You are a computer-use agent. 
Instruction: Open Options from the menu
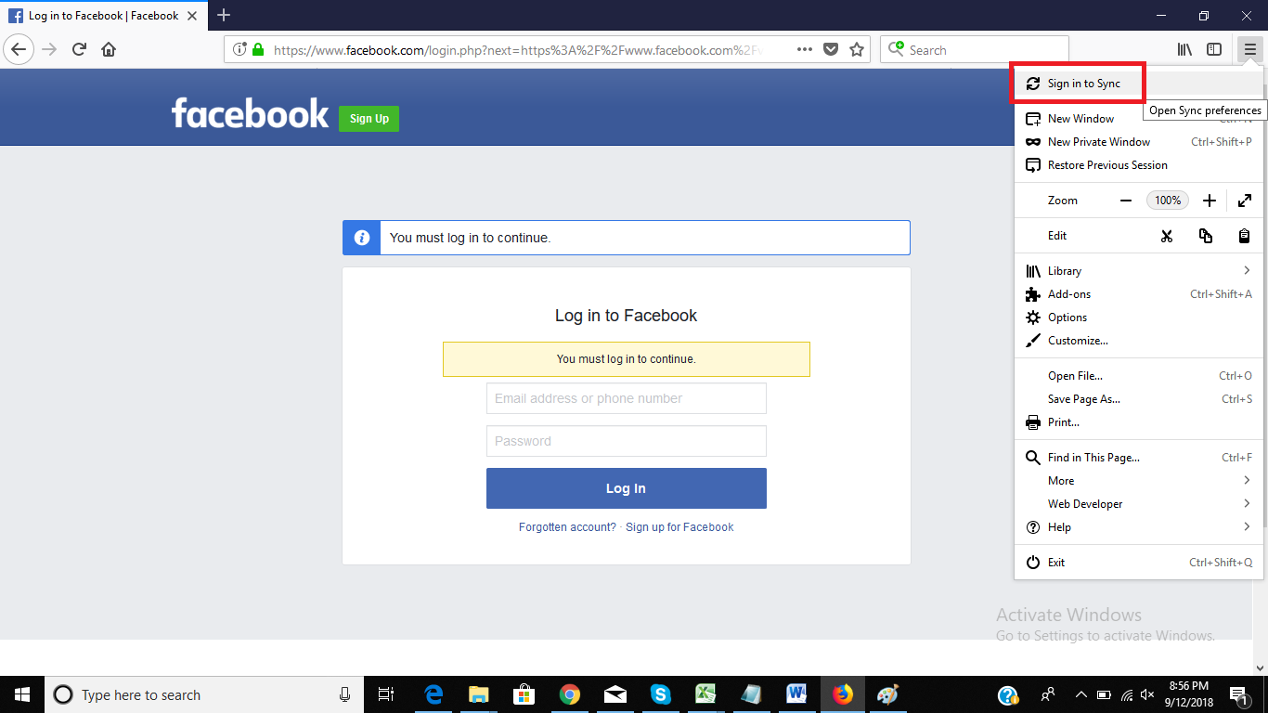pos(1140,318)
